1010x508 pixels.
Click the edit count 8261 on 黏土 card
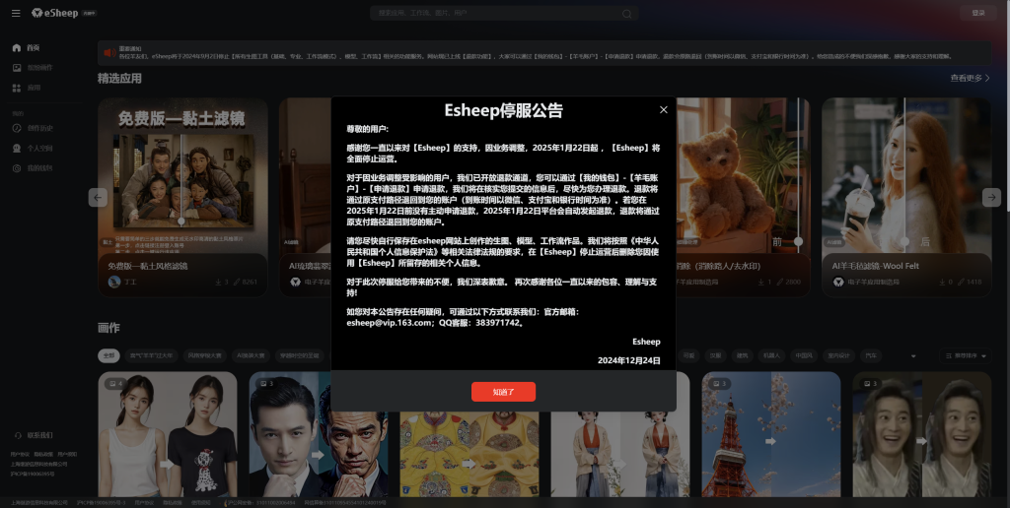[x=246, y=282]
